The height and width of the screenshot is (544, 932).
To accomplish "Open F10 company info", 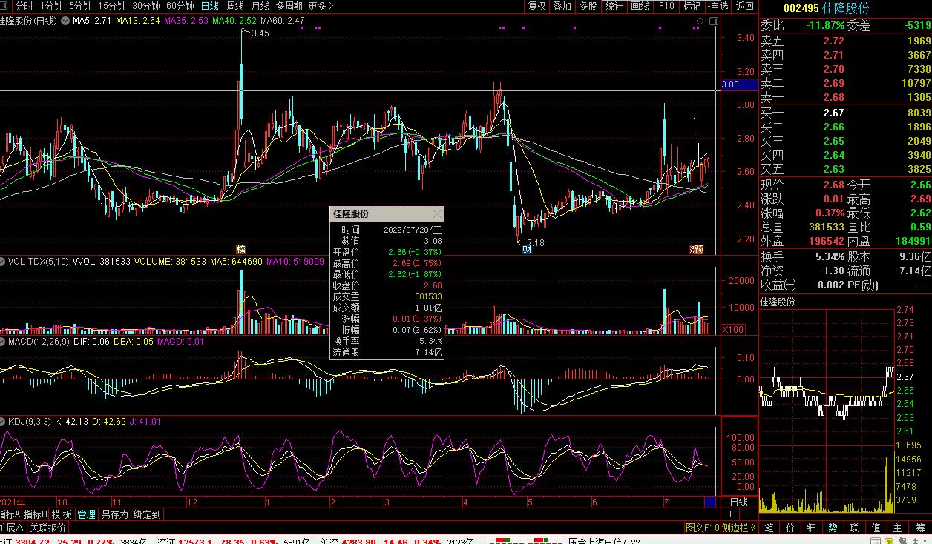I will (x=666, y=6).
